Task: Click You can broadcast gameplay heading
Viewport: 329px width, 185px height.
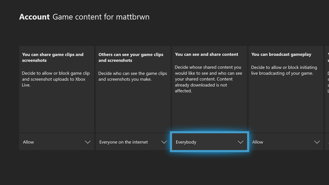Action: 281,54
